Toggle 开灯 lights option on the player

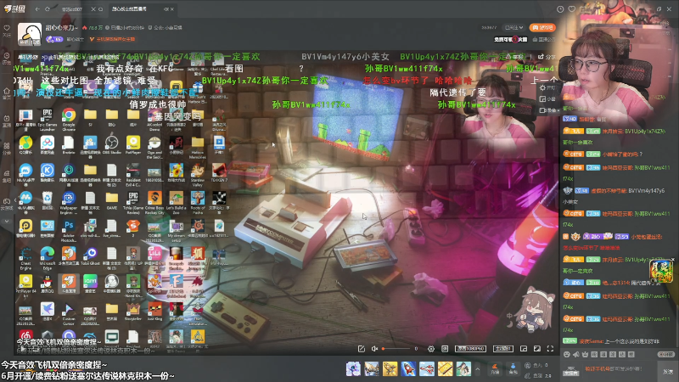[547, 88]
